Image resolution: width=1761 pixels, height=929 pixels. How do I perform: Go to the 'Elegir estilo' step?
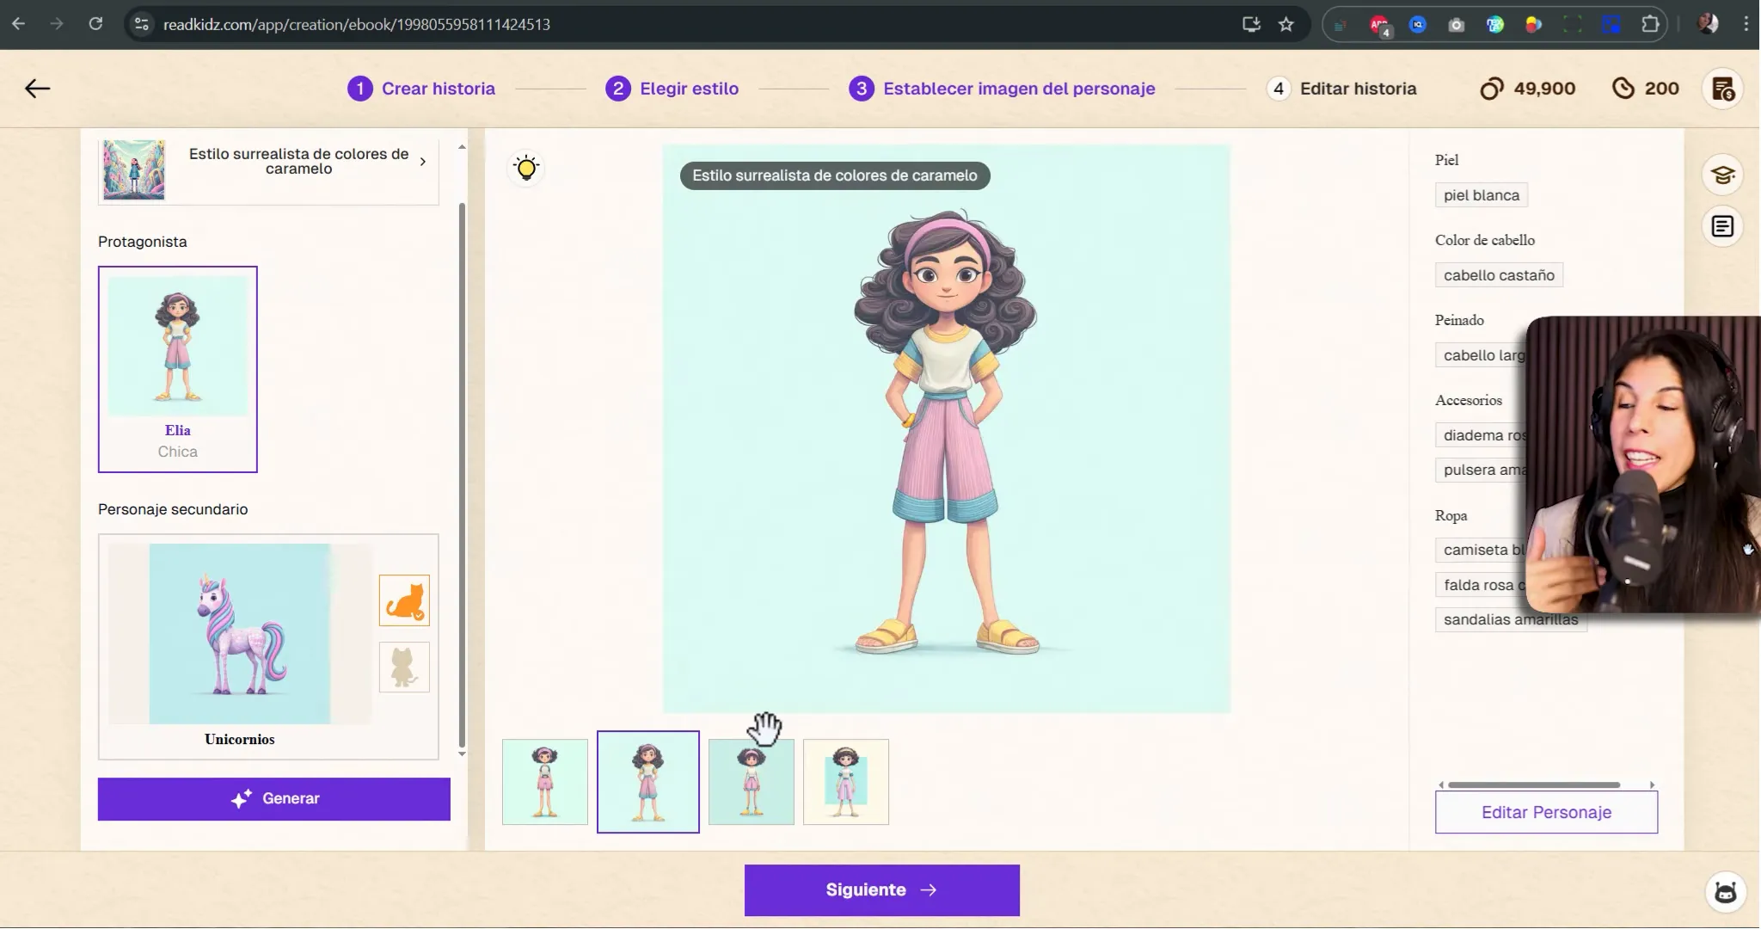[x=687, y=88]
